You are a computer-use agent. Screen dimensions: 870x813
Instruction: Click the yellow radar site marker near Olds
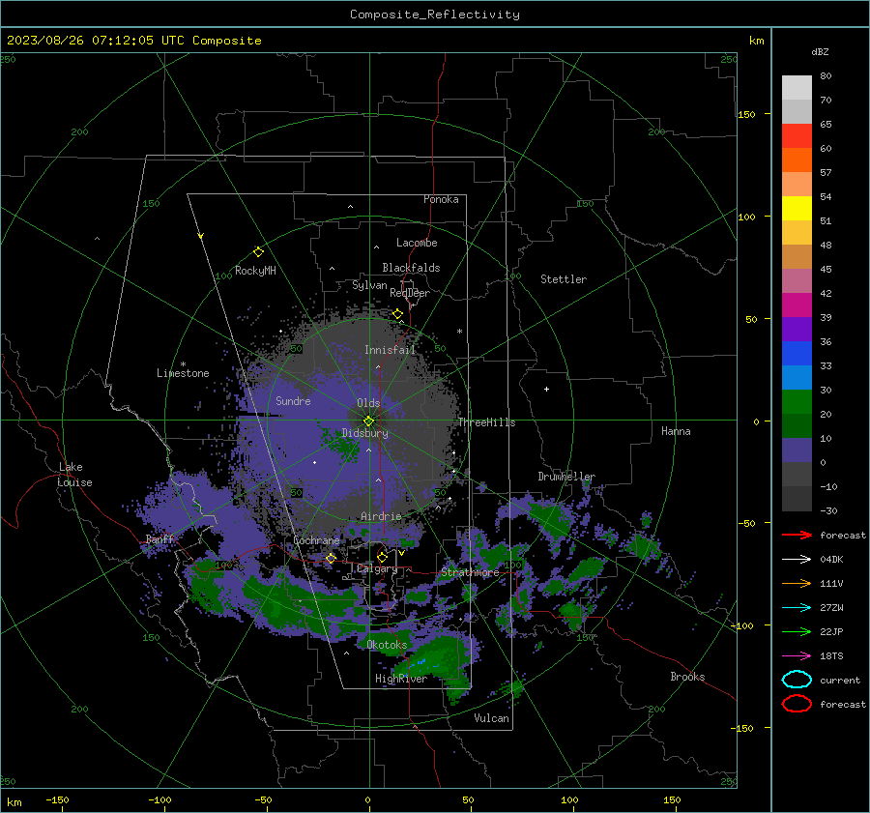(x=369, y=421)
